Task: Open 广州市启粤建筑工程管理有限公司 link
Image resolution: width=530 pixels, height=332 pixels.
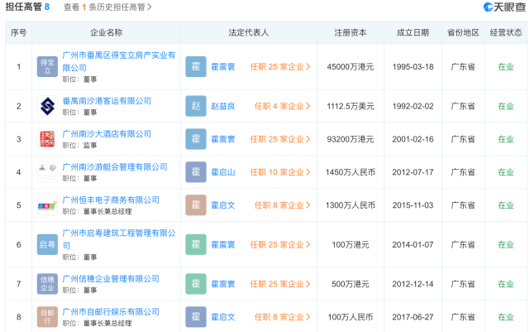Action: 119,239
